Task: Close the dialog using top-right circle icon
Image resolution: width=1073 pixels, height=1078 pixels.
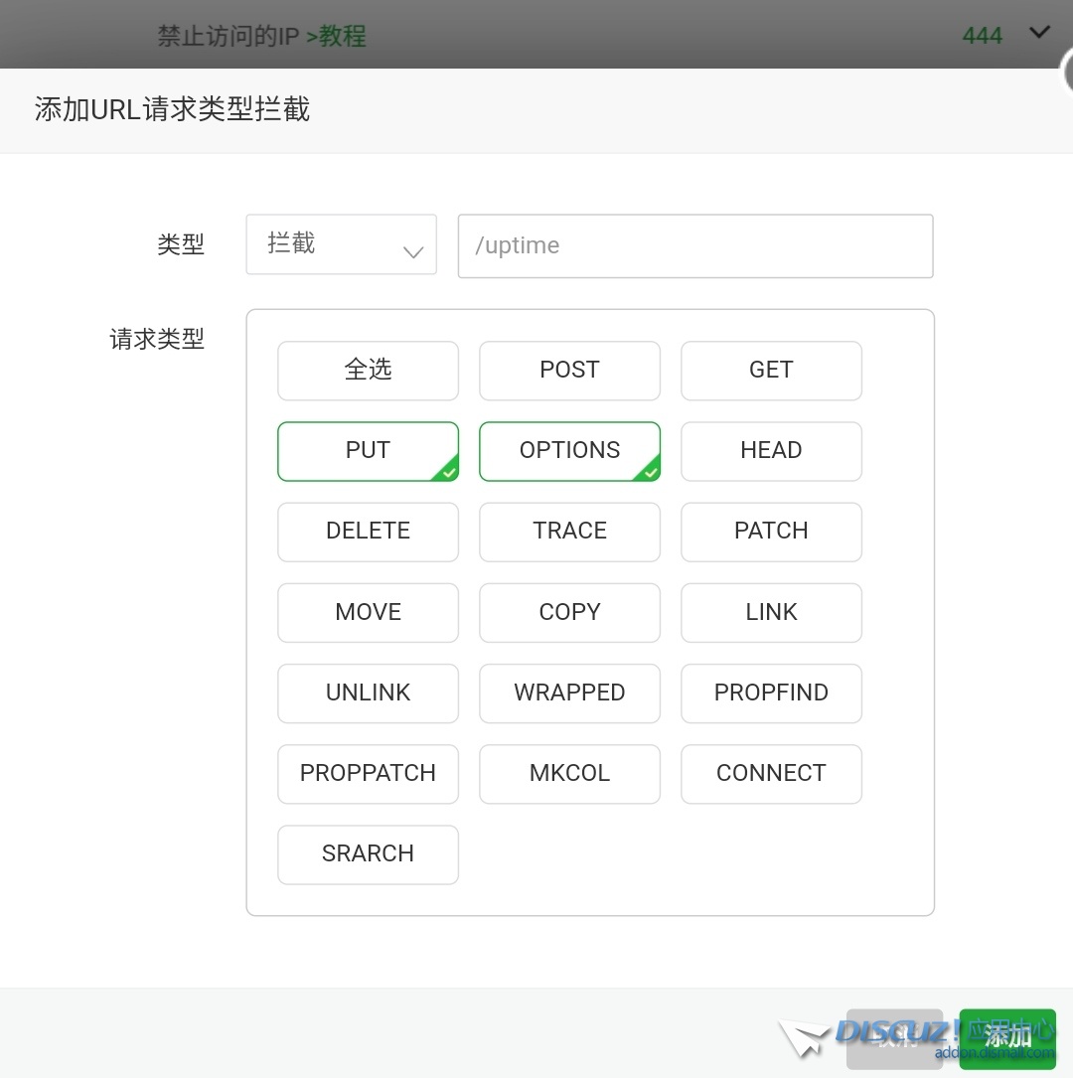Action: click(1067, 72)
